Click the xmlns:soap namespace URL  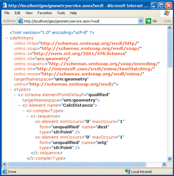tap(91, 48)
